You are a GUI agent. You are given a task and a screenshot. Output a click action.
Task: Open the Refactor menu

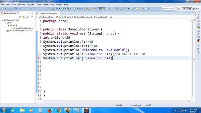tap(21, 5)
